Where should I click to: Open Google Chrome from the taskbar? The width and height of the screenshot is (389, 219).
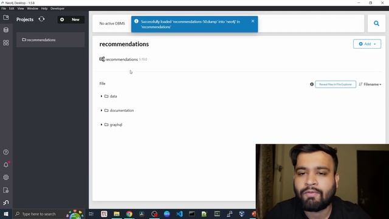(x=129, y=214)
